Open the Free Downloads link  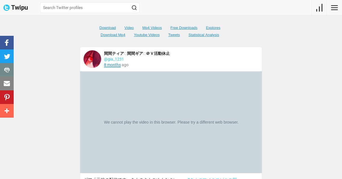[184, 28]
